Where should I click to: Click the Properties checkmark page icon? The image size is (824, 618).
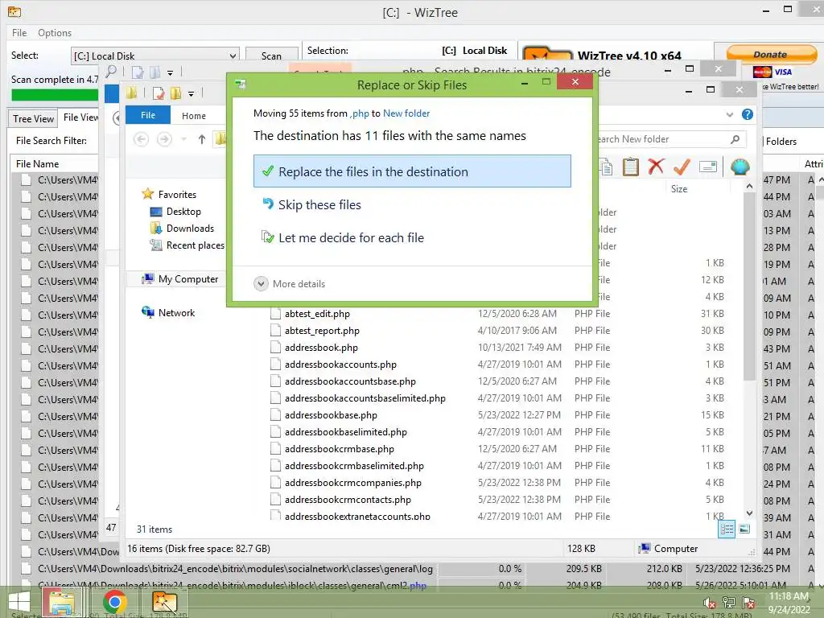coord(159,93)
